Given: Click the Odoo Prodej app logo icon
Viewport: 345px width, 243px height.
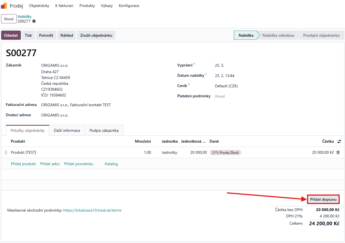Looking at the screenshot, I should (4, 6).
